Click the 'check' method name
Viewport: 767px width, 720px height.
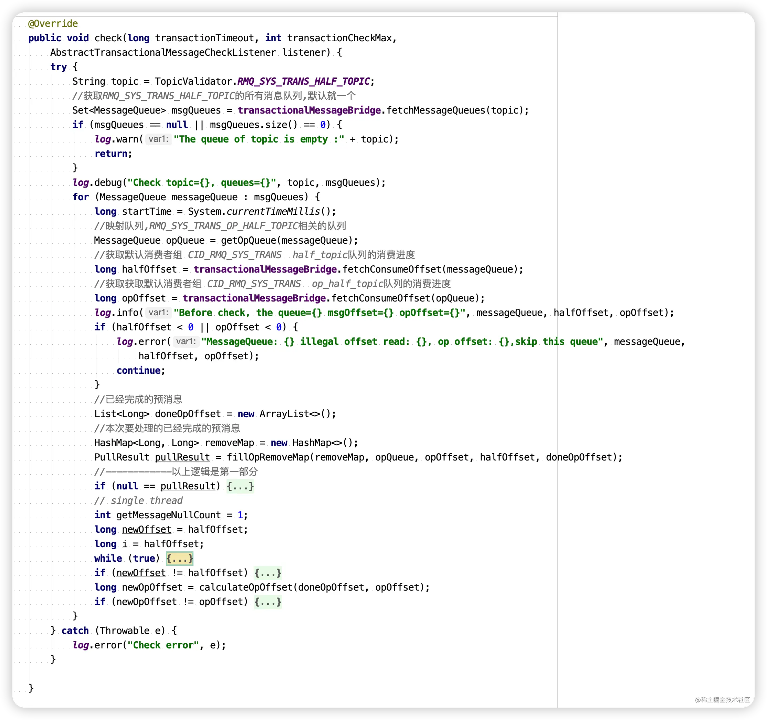[108, 38]
